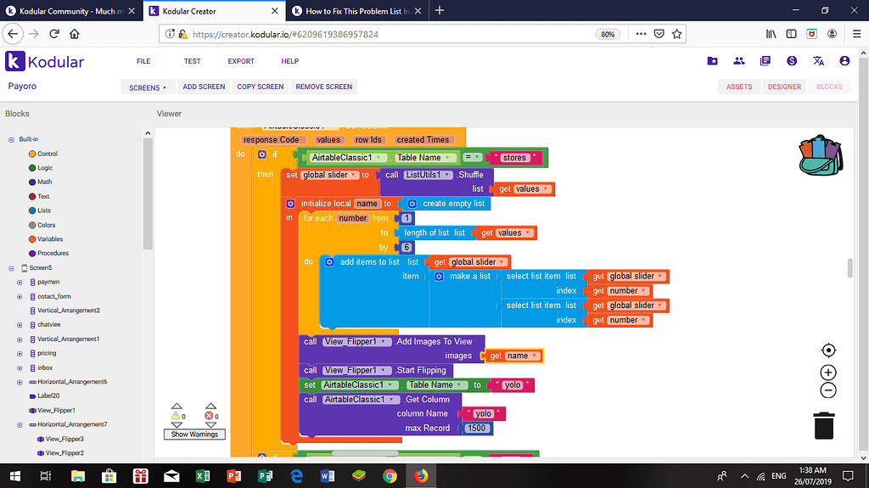Click the Copy Screen button
869x488 pixels.
pos(261,87)
